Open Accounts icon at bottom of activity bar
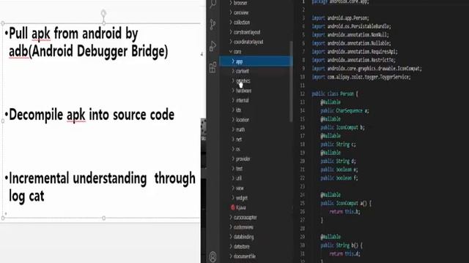 point(213,256)
